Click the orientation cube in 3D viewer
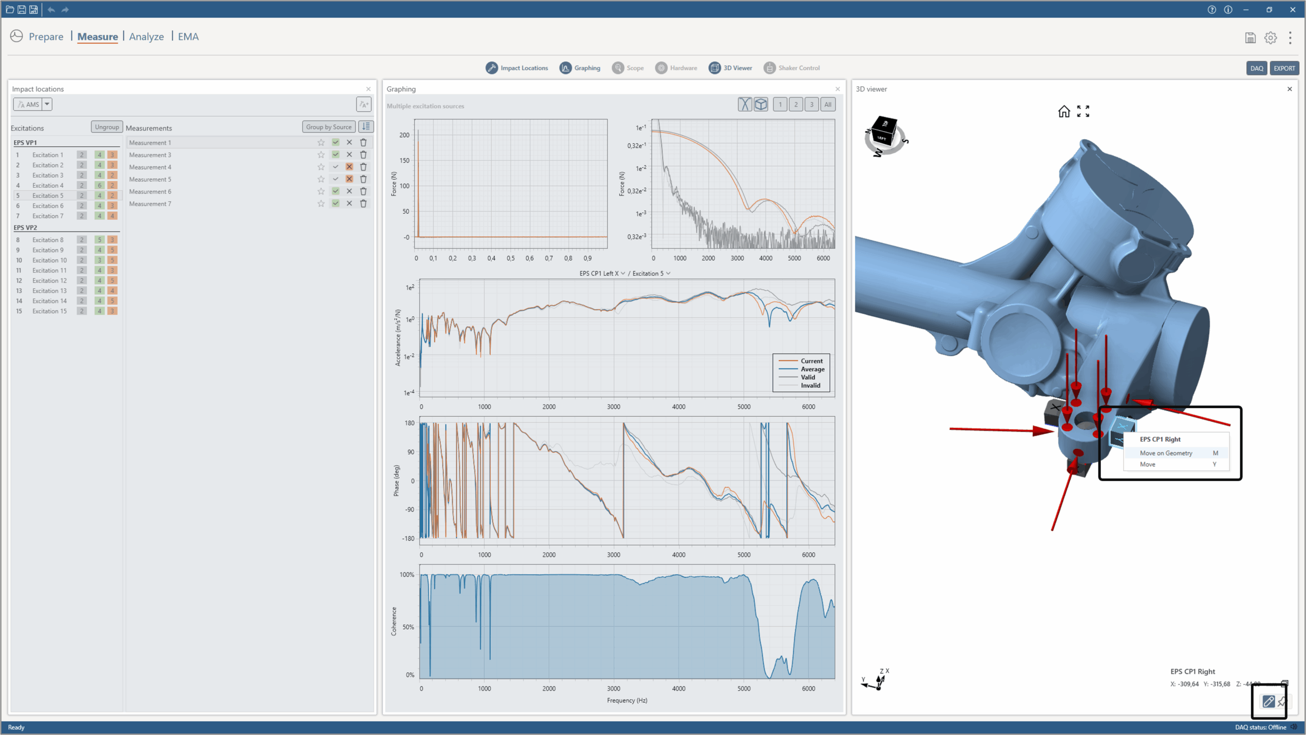 (884, 132)
